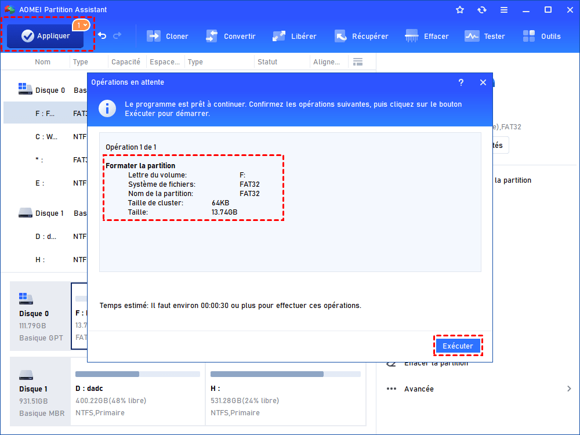Click the help question mark in dialog
The width and height of the screenshot is (580, 435).
pyautogui.click(x=461, y=82)
